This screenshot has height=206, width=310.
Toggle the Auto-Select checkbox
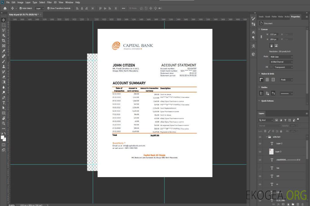[21, 8]
